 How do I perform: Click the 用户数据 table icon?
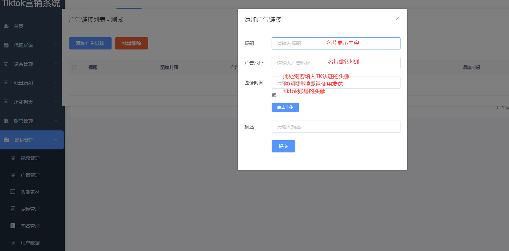[13, 243]
